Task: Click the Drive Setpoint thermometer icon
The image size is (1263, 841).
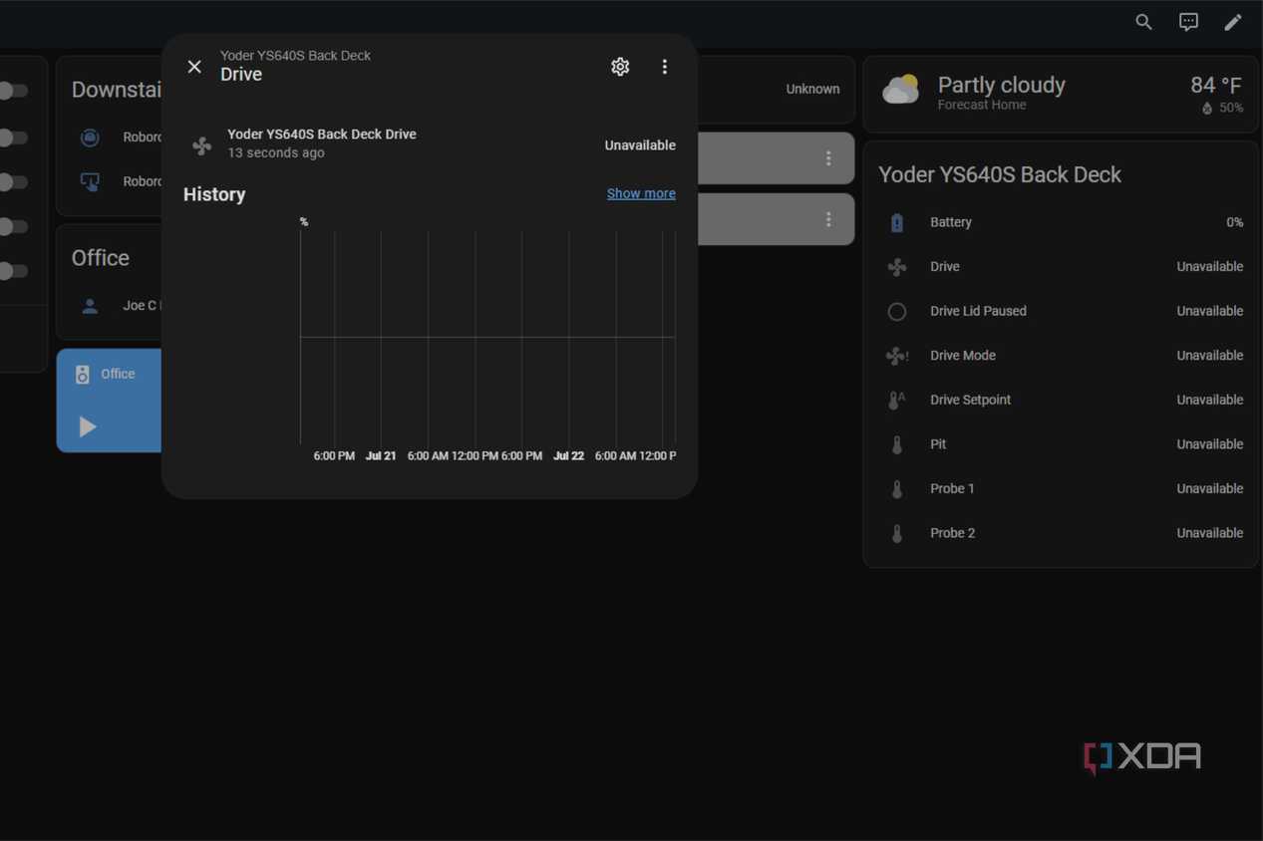Action: (897, 400)
